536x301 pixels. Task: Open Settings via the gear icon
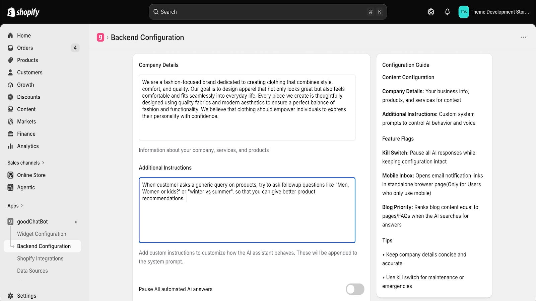[10, 296]
